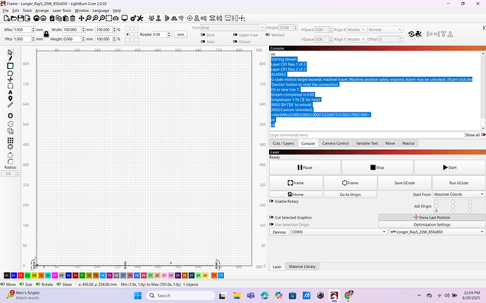This screenshot has width=486, height=303.
Task: Switch to the Cuts / Layers tab
Action: tap(283, 143)
